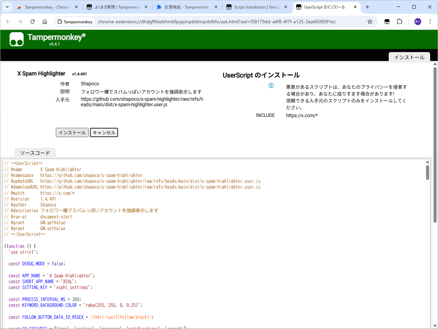Navigate back using the back arrow
The height and width of the screenshot is (329, 438).
8,21
